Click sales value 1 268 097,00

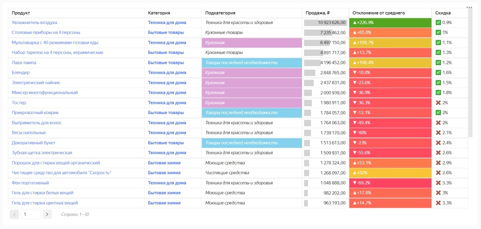coord(333,173)
